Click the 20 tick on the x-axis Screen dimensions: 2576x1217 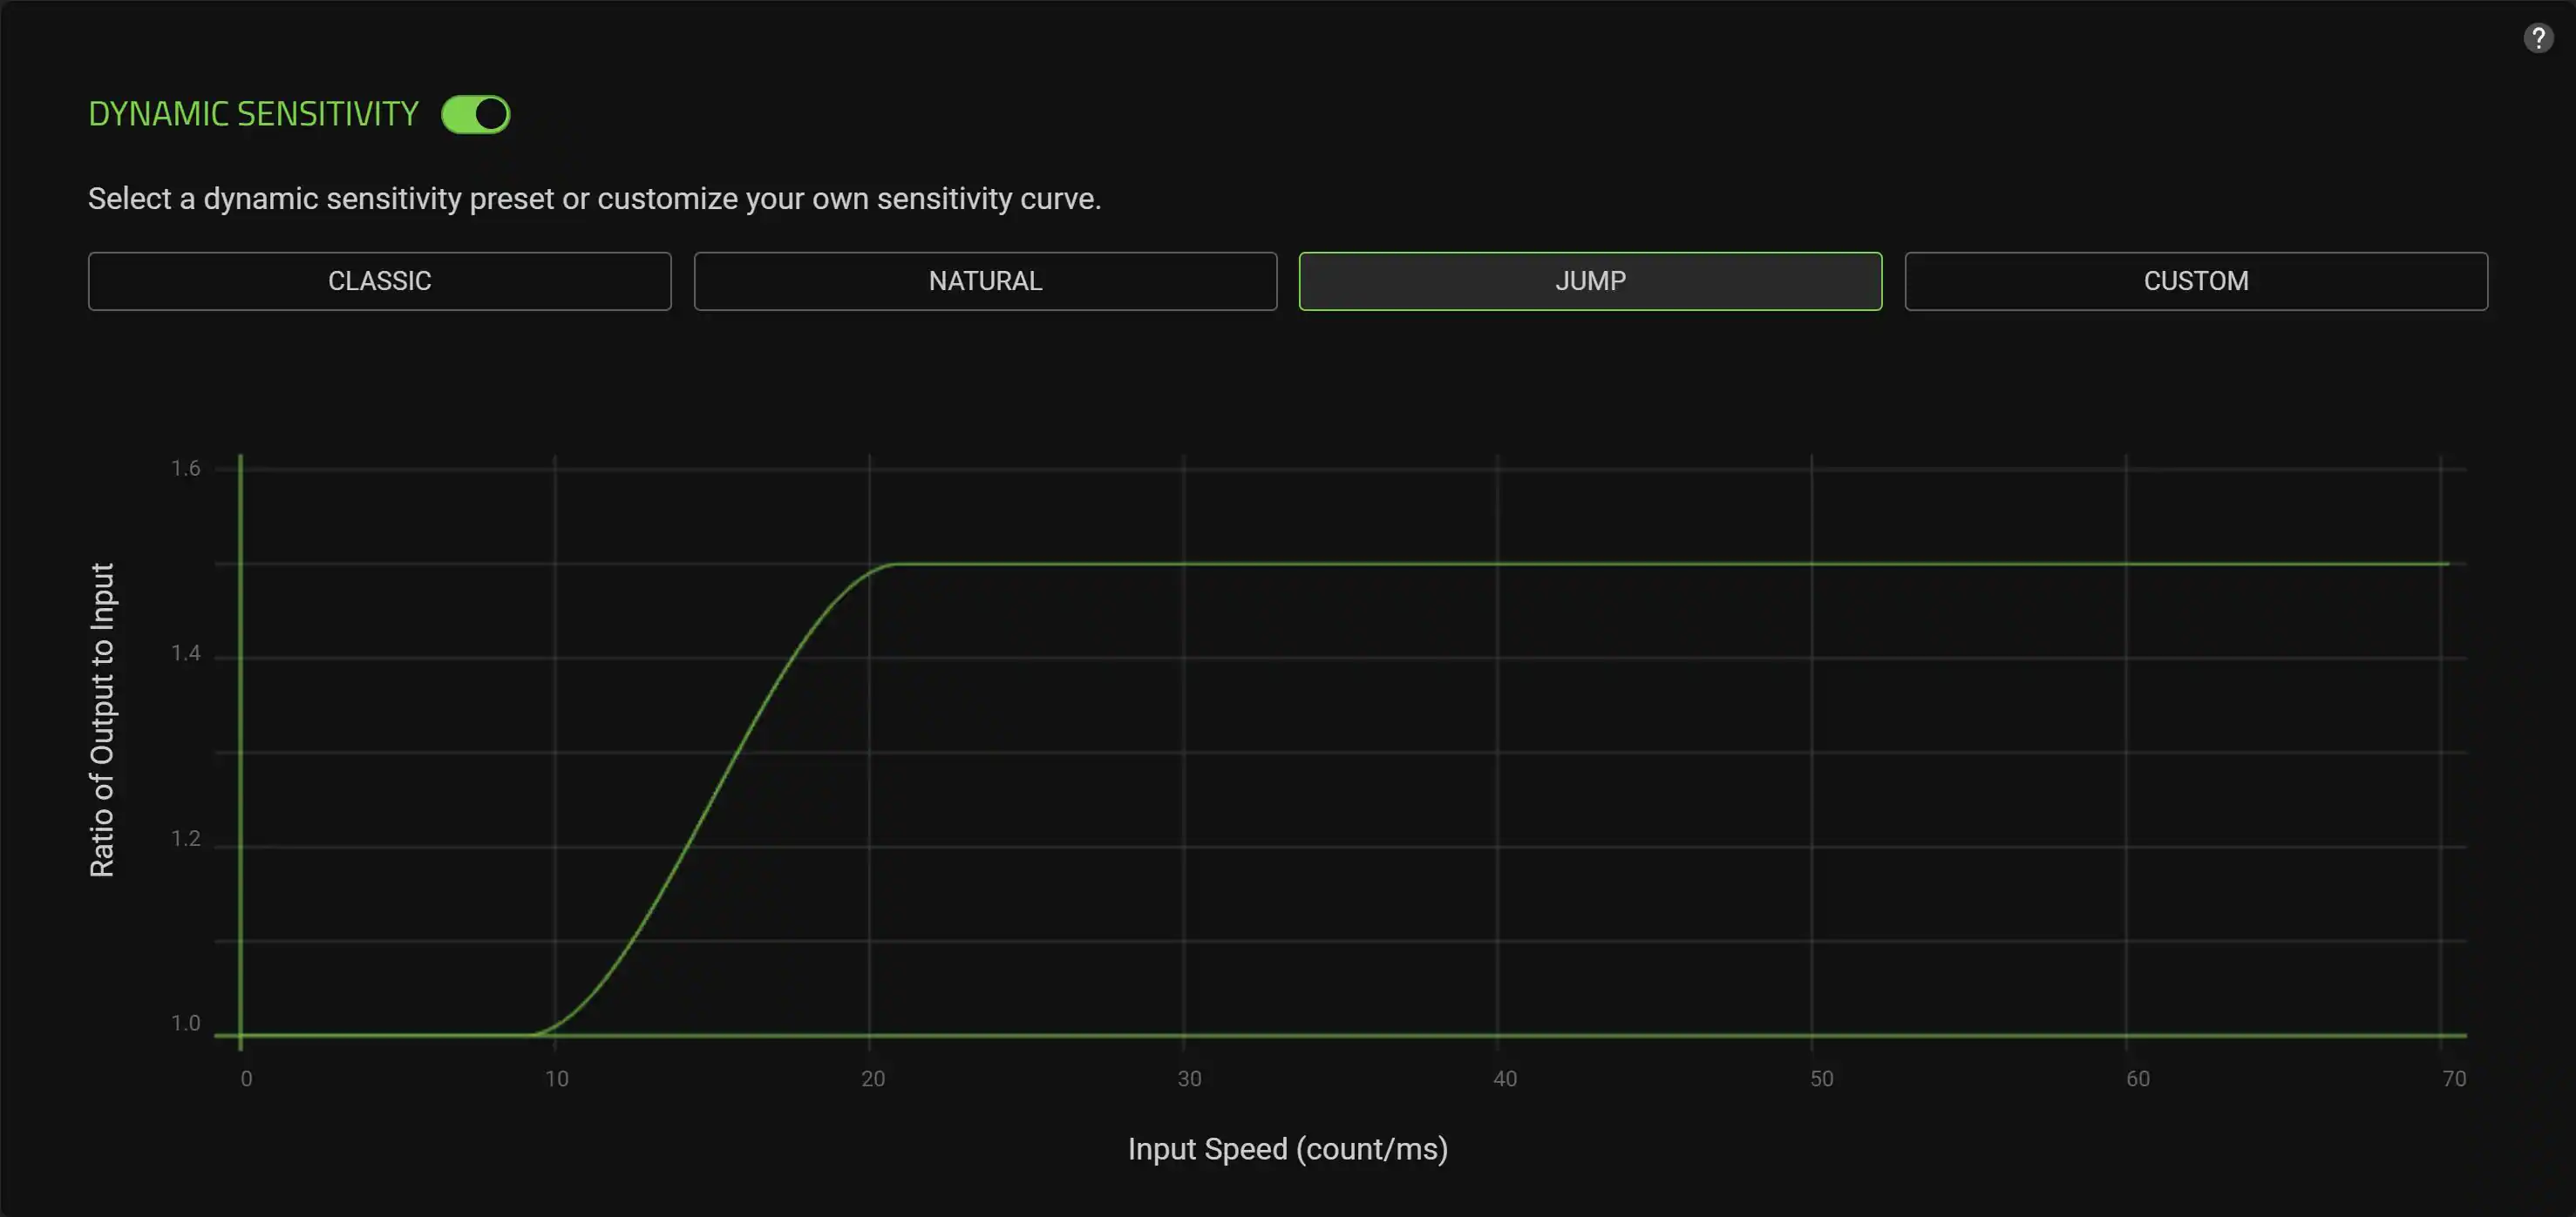click(873, 1079)
